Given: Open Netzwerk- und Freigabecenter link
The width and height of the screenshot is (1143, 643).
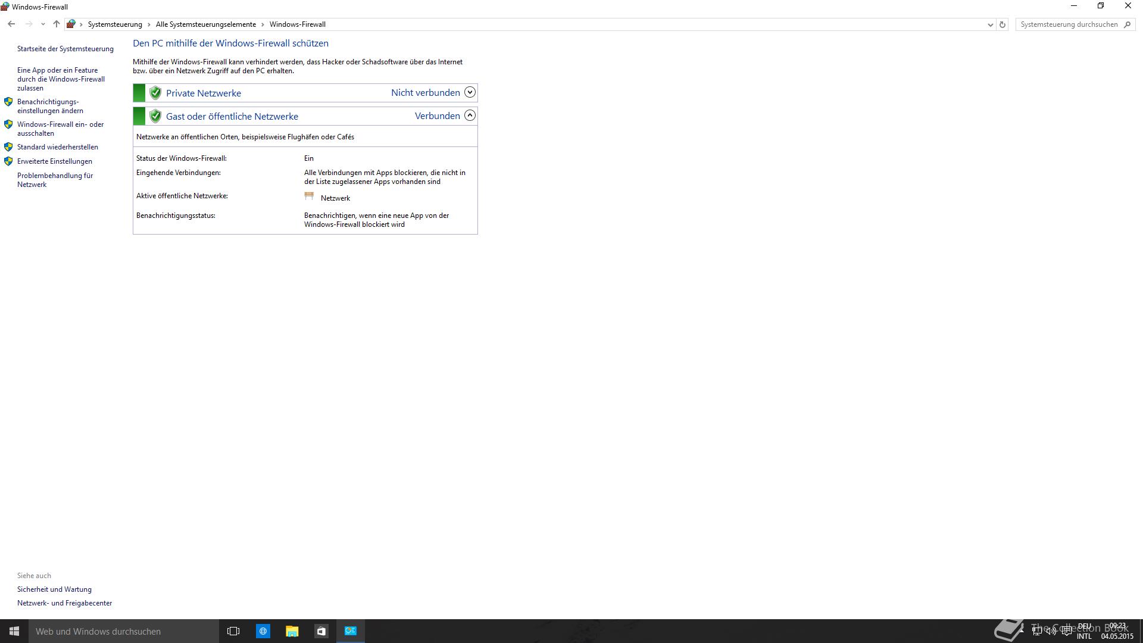Looking at the screenshot, I should tap(64, 603).
